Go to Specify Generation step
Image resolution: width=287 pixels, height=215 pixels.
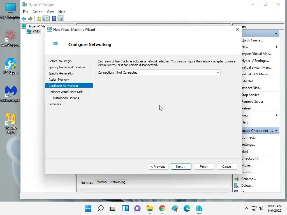pyautogui.click(x=61, y=73)
